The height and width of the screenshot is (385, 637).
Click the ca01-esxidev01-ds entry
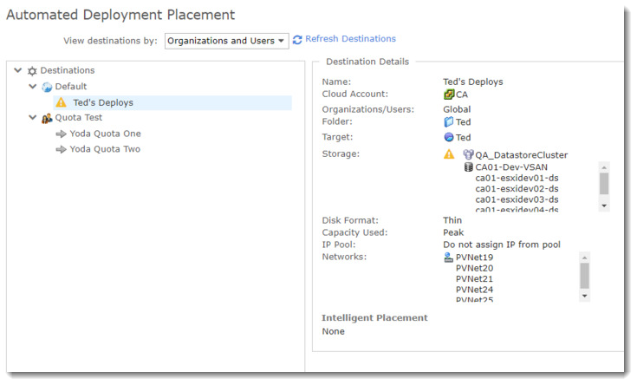click(517, 178)
